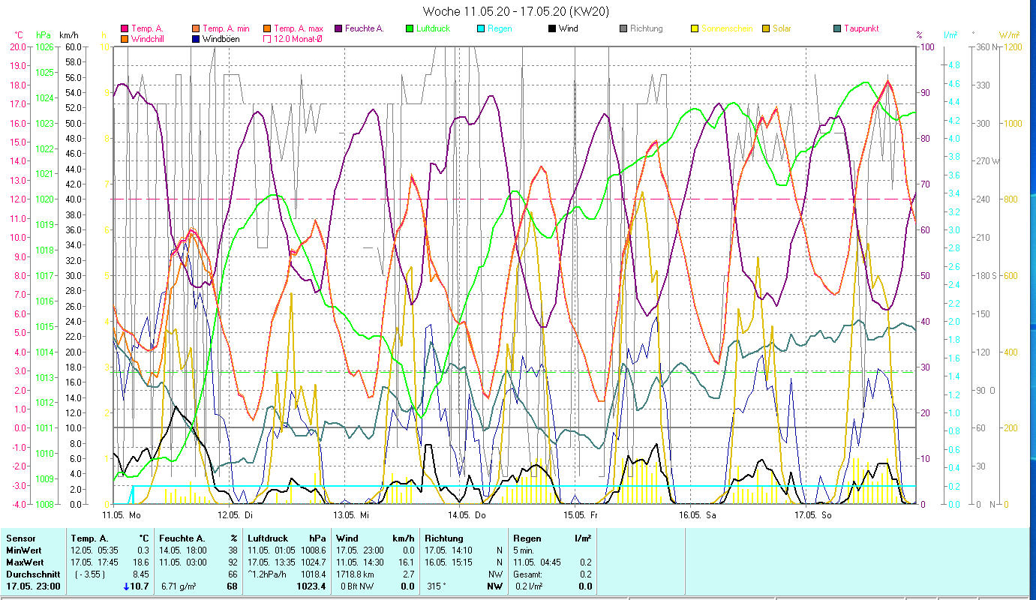The image size is (1036, 600).
Task: Select the Luftdruck legend label
Action: pyautogui.click(x=433, y=28)
